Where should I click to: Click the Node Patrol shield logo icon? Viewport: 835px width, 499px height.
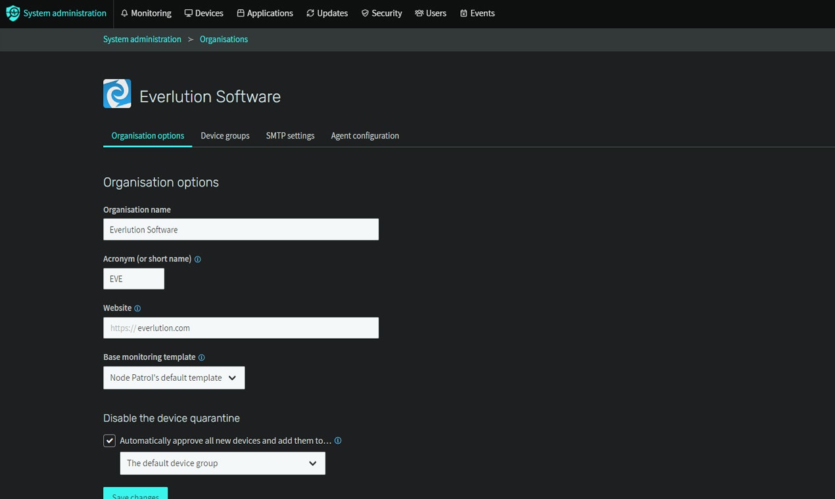tap(13, 13)
